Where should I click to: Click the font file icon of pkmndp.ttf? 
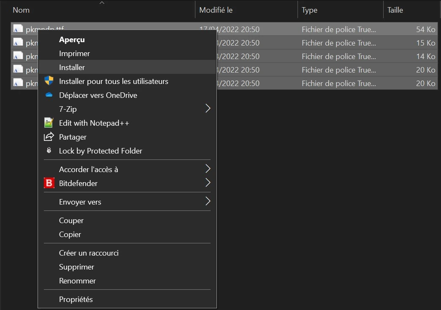(18, 29)
